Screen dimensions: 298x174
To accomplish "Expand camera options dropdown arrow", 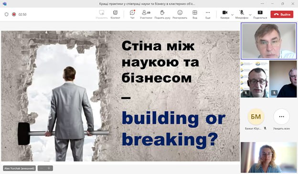I will [232, 15].
